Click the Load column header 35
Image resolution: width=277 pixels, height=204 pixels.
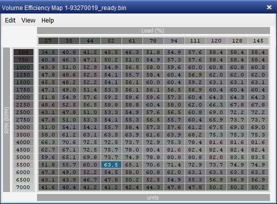coord(69,41)
